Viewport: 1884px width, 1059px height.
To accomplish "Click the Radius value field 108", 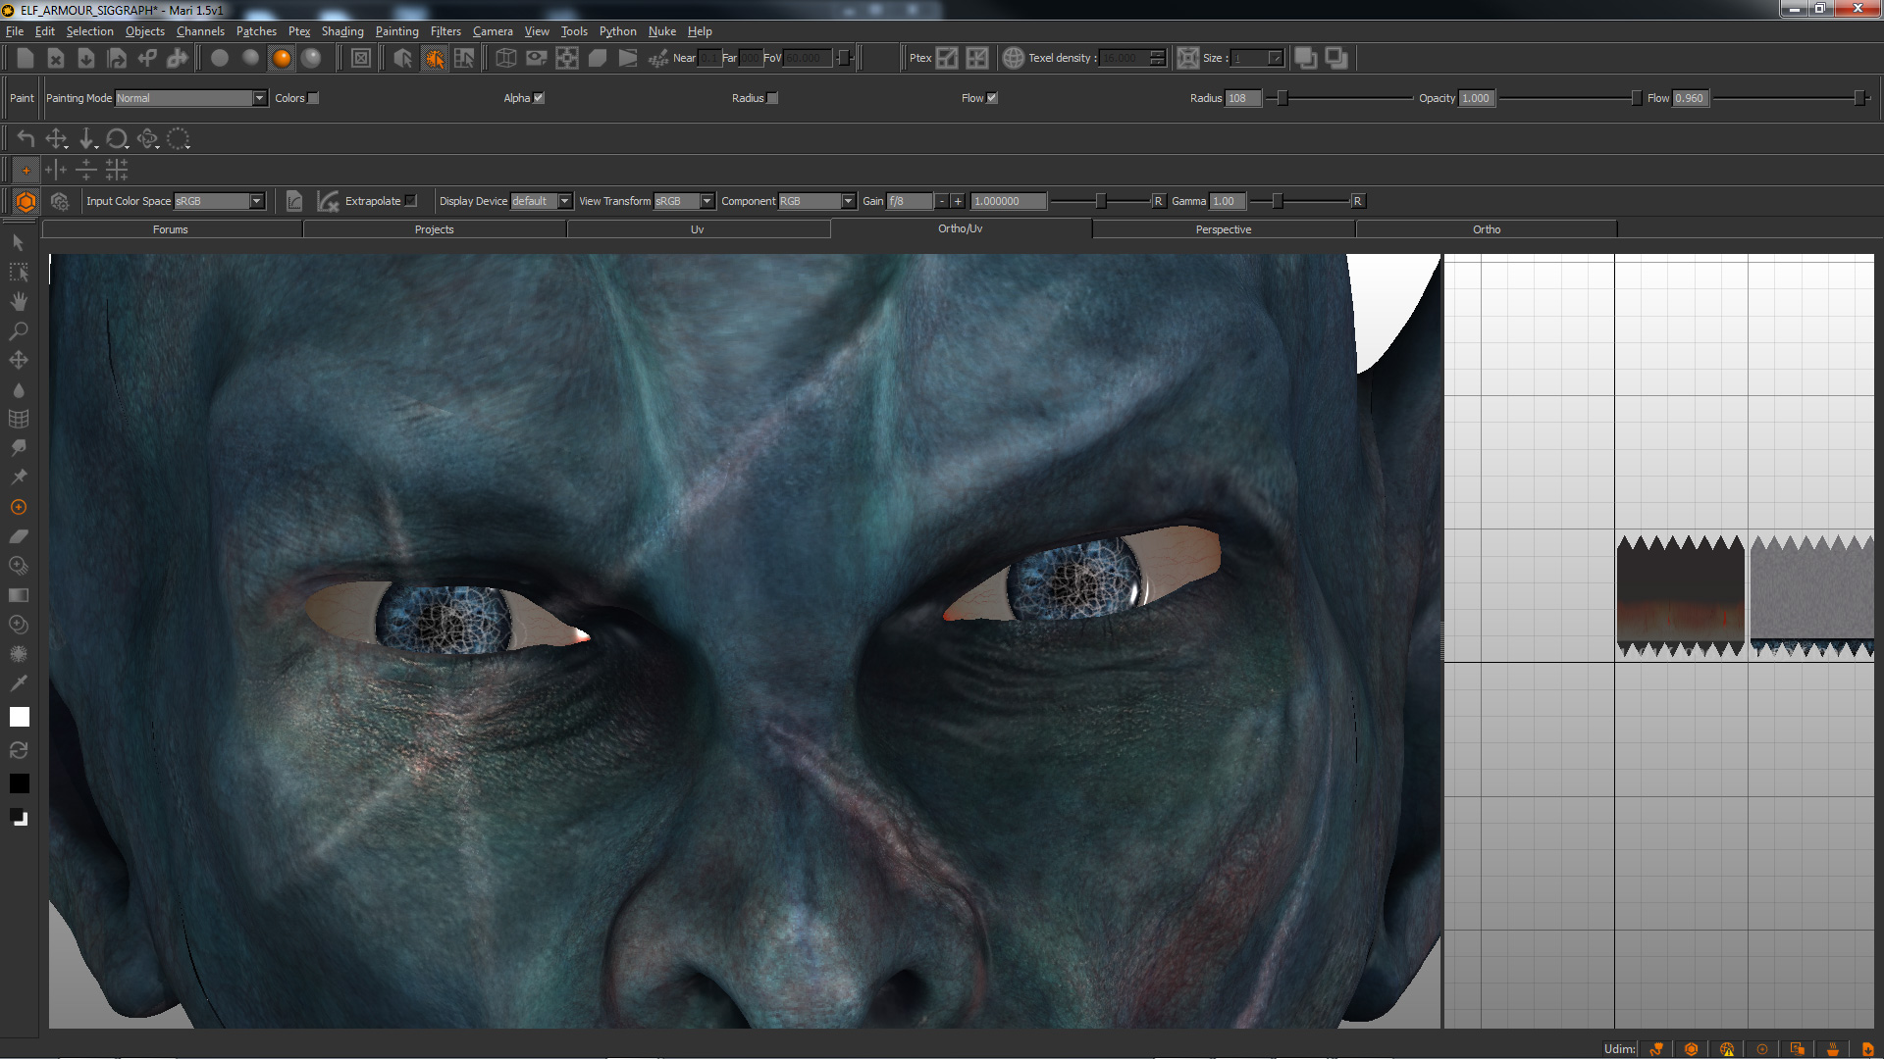I will tap(1243, 98).
